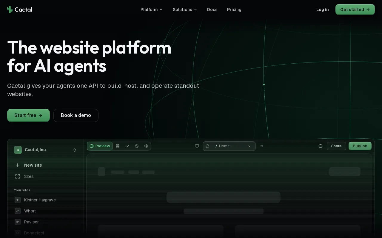Click the desktop viewport icon
The width and height of the screenshot is (382, 238).
click(x=197, y=146)
